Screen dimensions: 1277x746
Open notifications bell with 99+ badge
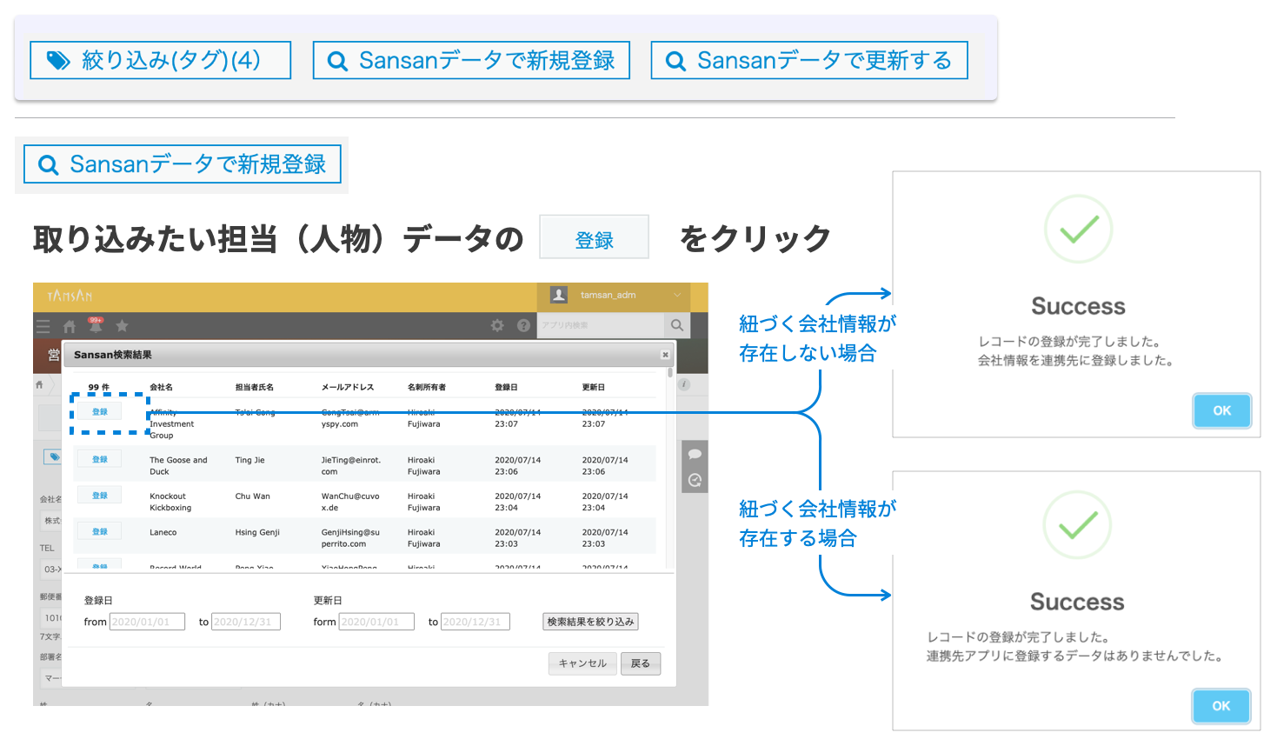pyautogui.click(x=96, y=326)
